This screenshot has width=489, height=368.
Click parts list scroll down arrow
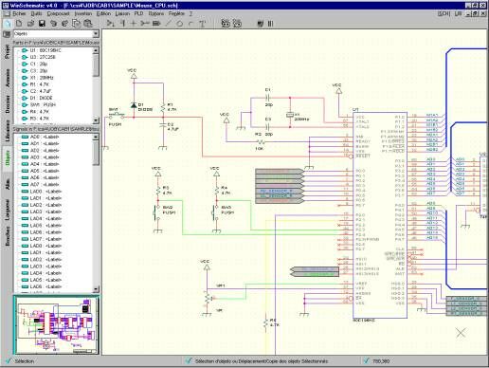(96, 120)
